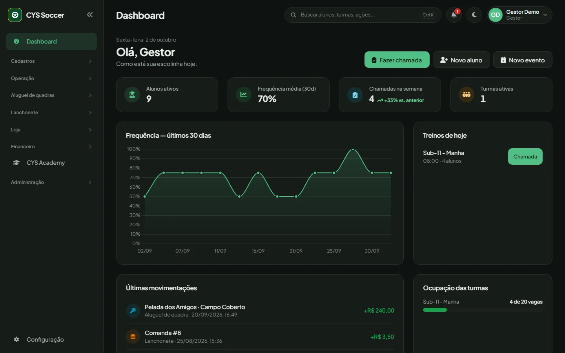The image size is (565, 353).
Task: Click the 4 de 20 vagas label
Action: click(526, 302)
